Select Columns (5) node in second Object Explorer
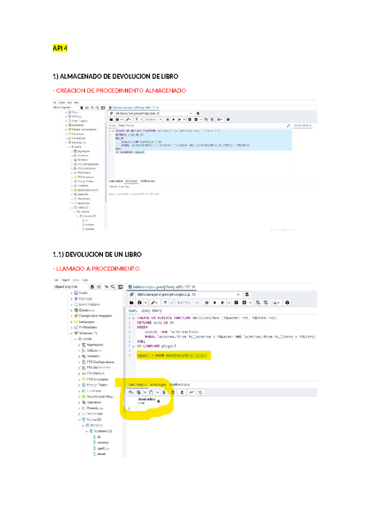 103,431
